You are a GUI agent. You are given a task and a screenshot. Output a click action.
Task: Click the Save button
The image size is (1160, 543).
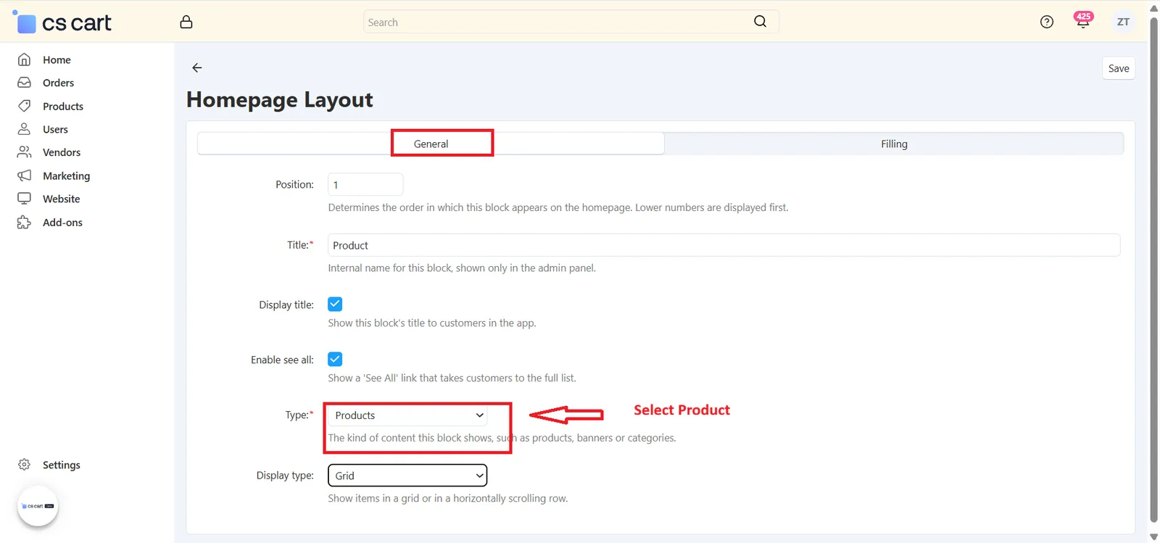(x=1119, y=68)
